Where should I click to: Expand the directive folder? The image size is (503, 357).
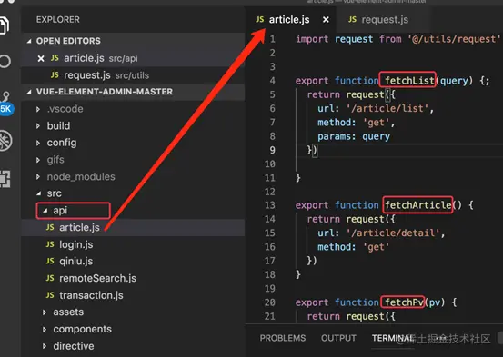coord(45,346)
